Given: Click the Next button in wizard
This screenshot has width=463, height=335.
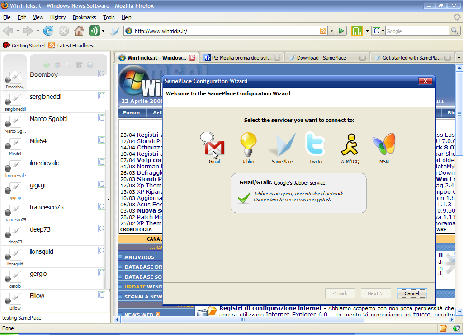Looking at the screenshot, I should click(x=375, y=293).
